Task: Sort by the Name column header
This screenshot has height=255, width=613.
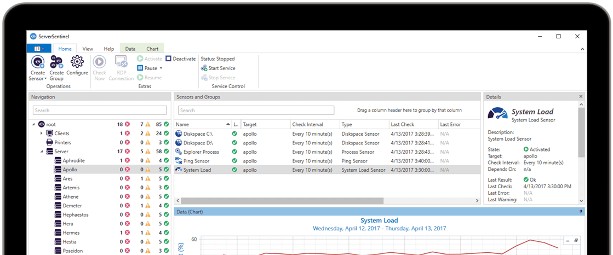Action: [x=203, y=124]
